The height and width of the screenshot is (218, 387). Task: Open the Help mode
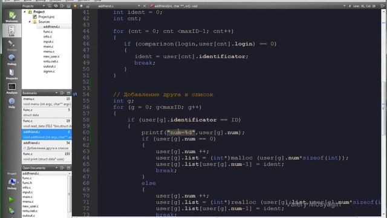[11, 102]
